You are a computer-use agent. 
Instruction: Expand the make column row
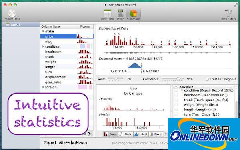(43, 31)
